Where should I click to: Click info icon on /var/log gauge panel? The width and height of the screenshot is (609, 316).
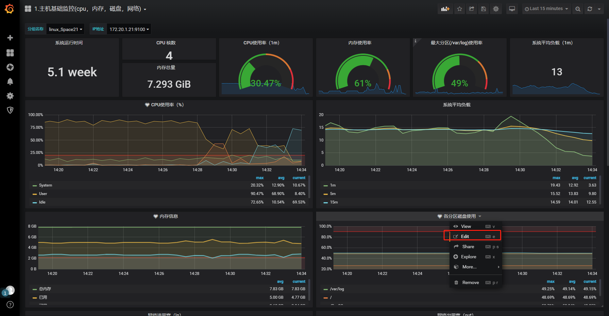pyautogui.click(x=415, y=41)
